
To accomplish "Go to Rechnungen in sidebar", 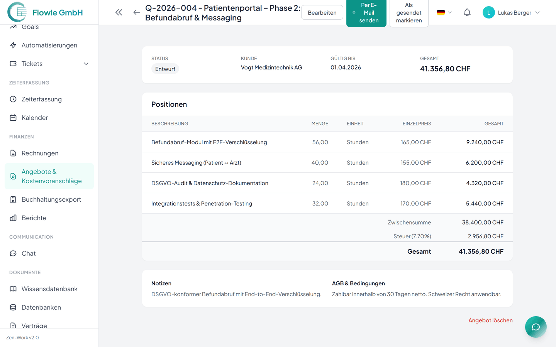I will [x=40, y=153].
